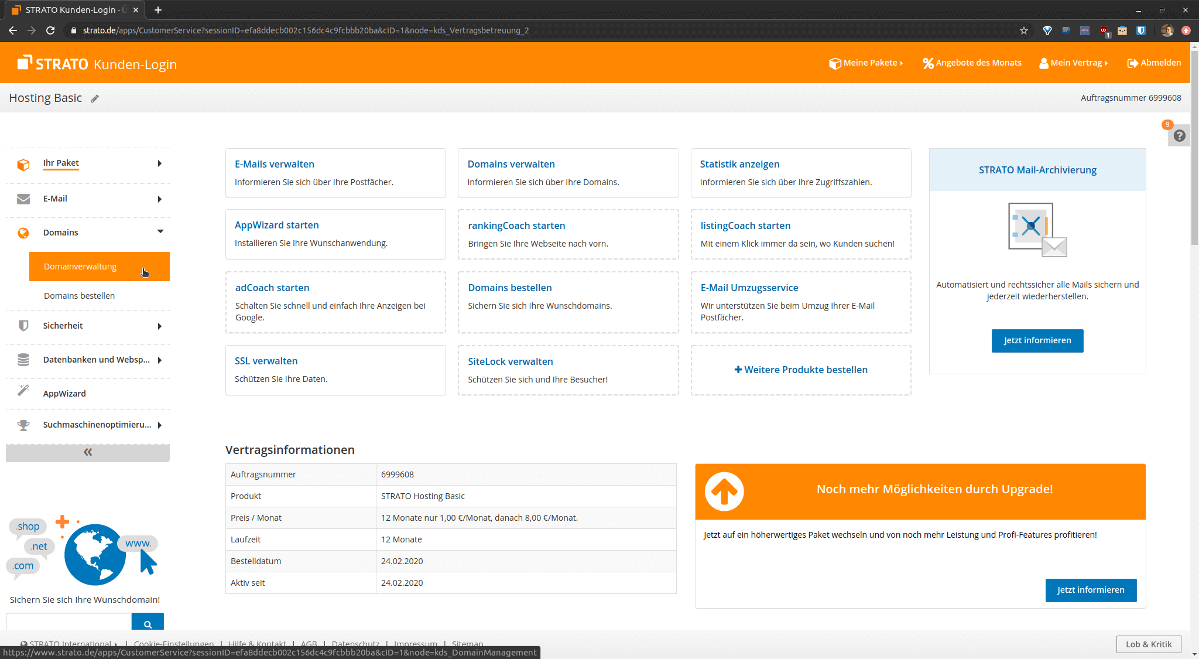
Task: Go back in browser history
Action: coord(13,30)
